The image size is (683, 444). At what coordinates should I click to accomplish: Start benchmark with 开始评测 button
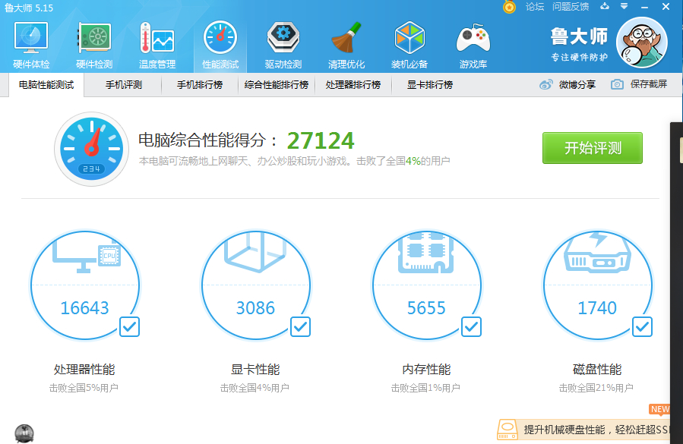(593, 148)
